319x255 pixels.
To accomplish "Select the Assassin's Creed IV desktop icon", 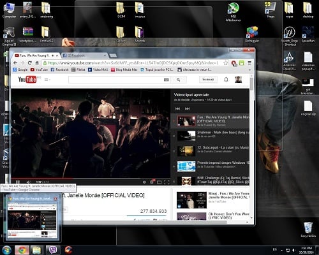I will pyautogui.click(x=289, y=61).
